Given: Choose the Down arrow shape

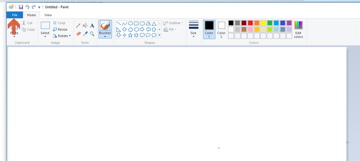Looking at the screenshot, I should coord(119,36).
